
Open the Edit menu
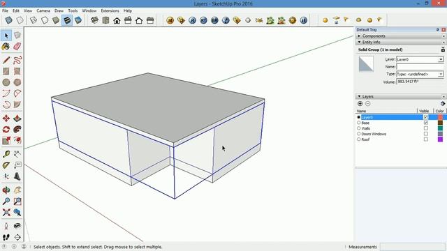pos(16,10)
